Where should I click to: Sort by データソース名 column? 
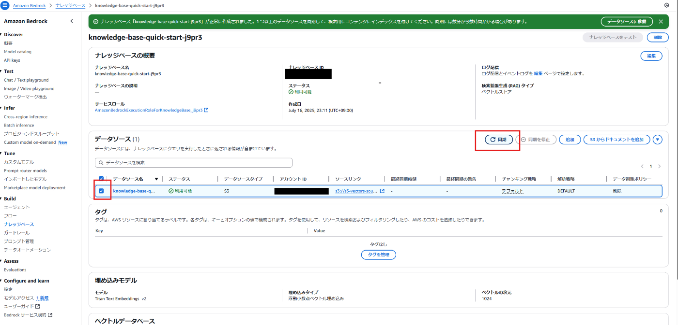coord(156,179)
